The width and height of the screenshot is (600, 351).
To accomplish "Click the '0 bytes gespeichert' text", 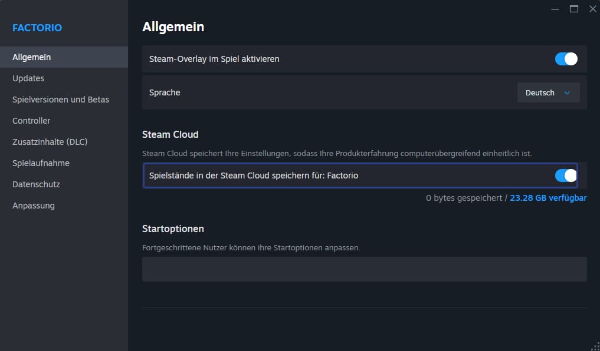I will click(464, 198).
